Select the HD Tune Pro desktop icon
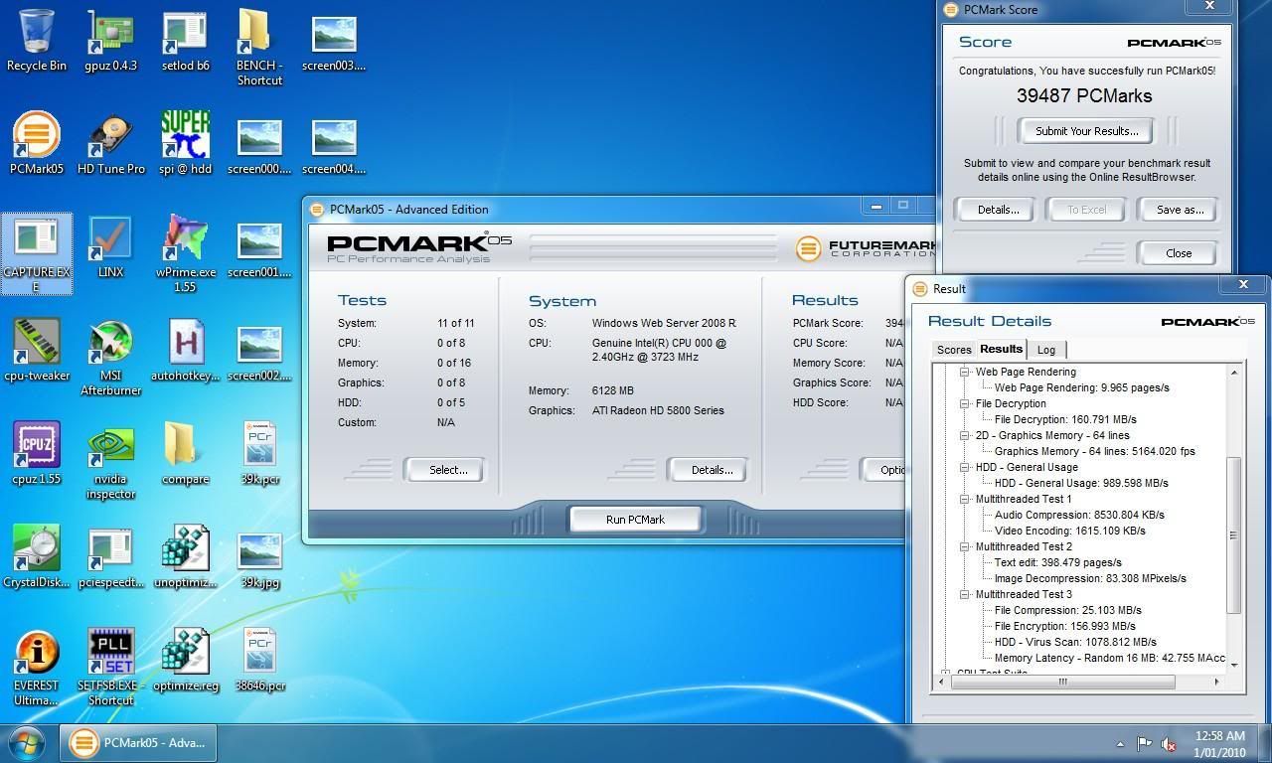This screenshot has width=1272, height=763. [110, 137]
